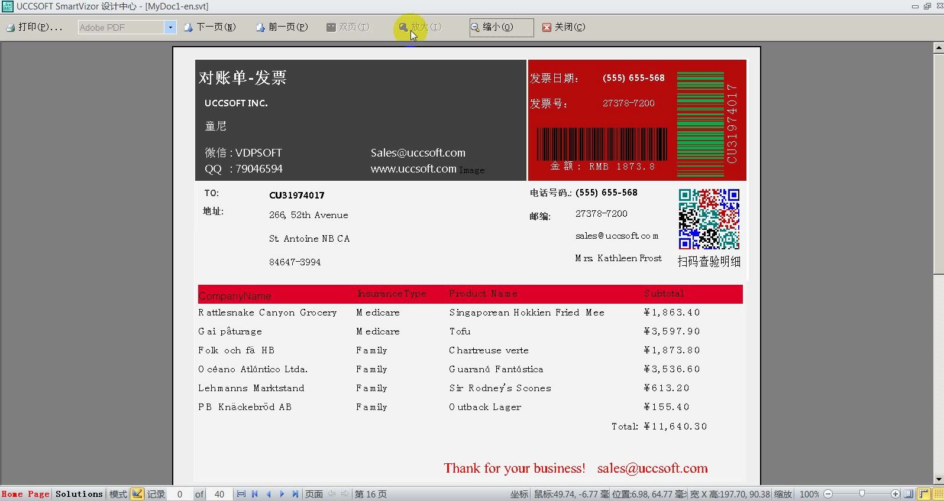Click the zoom minus button in status bar
The image size is (944, 501).
828,494
